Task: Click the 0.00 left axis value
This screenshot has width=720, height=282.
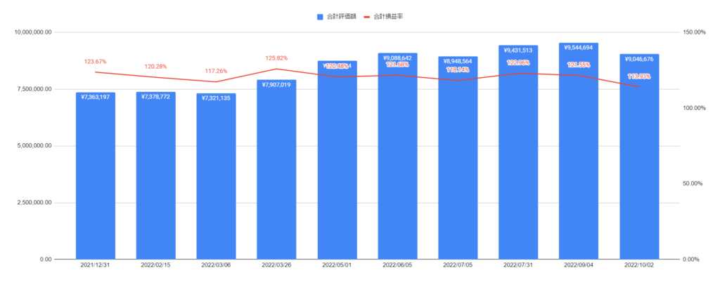Action: coord(46,260)
